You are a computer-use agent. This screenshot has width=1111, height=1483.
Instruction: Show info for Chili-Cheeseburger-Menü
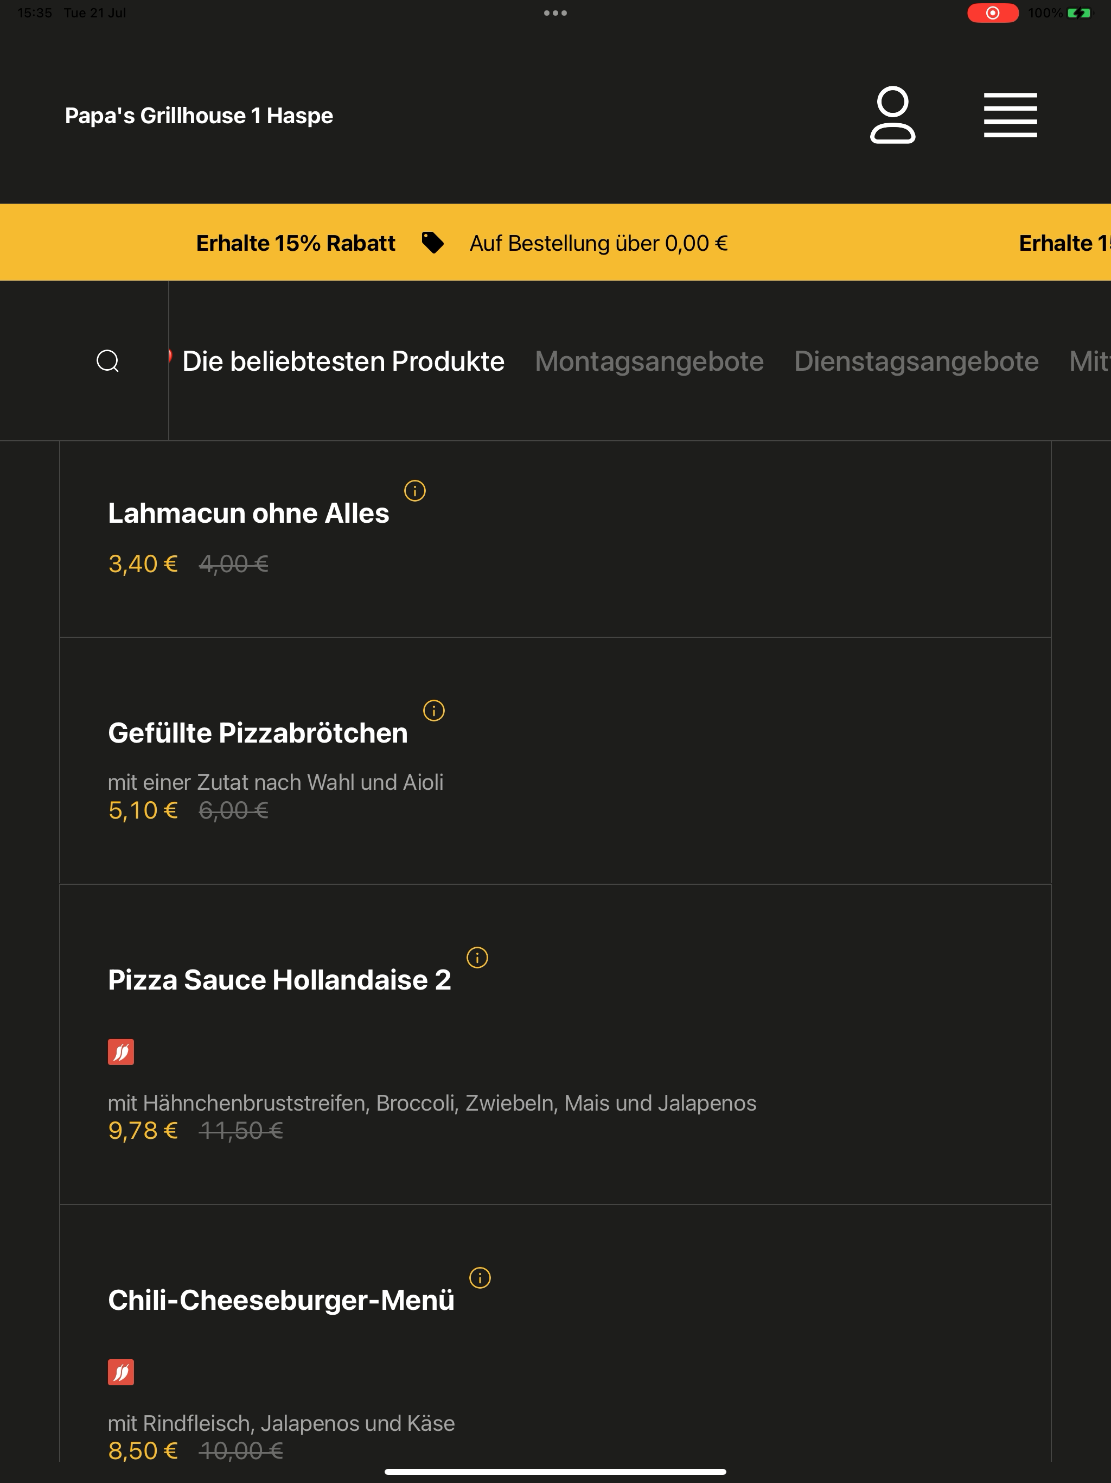click(x=480, y=1278)
